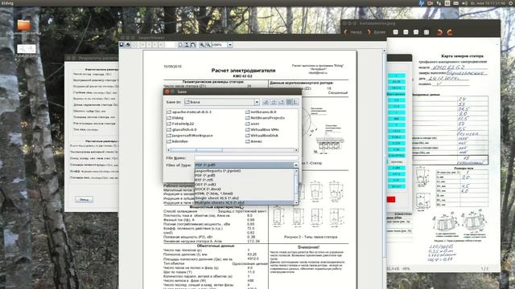Click best fit icon in image viewer toolbar
This screenshot has width=515, height=289.
point(426,32)
